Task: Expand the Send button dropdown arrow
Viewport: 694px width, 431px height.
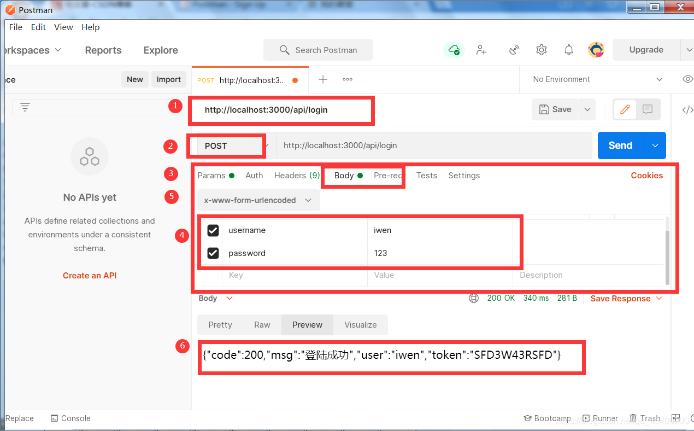Action: 655,145
